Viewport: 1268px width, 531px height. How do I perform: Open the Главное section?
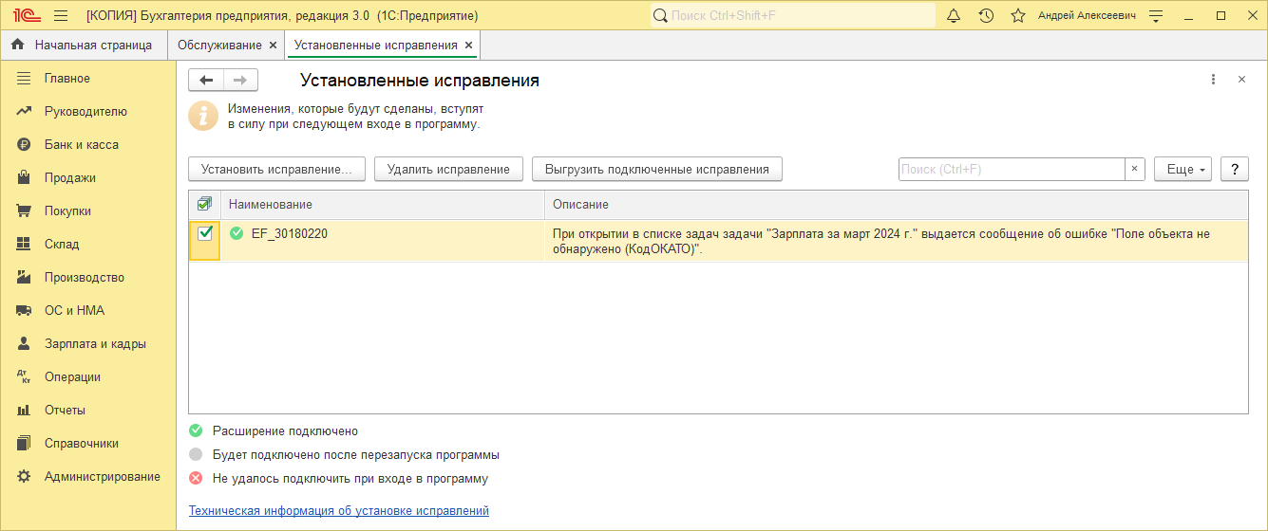pos(87,78)
